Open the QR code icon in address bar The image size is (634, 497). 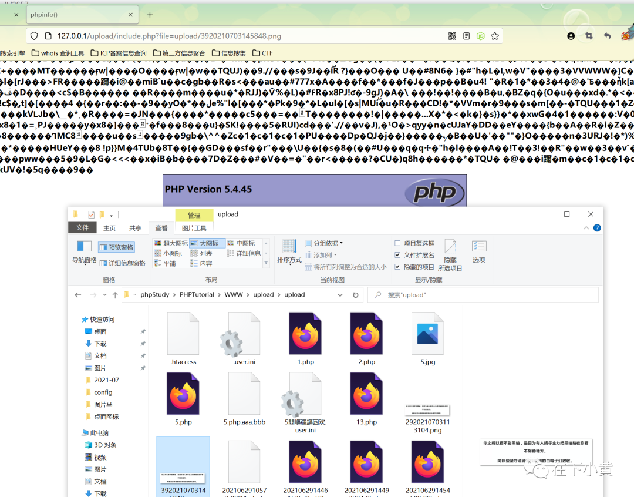coord(452,36)
